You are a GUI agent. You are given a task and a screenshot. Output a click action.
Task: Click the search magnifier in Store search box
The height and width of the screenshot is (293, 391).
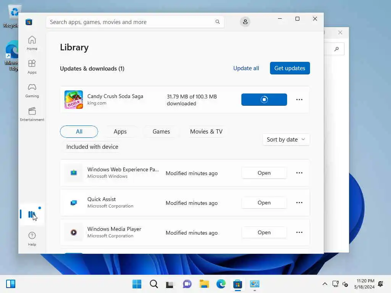(x=217, y=22)
